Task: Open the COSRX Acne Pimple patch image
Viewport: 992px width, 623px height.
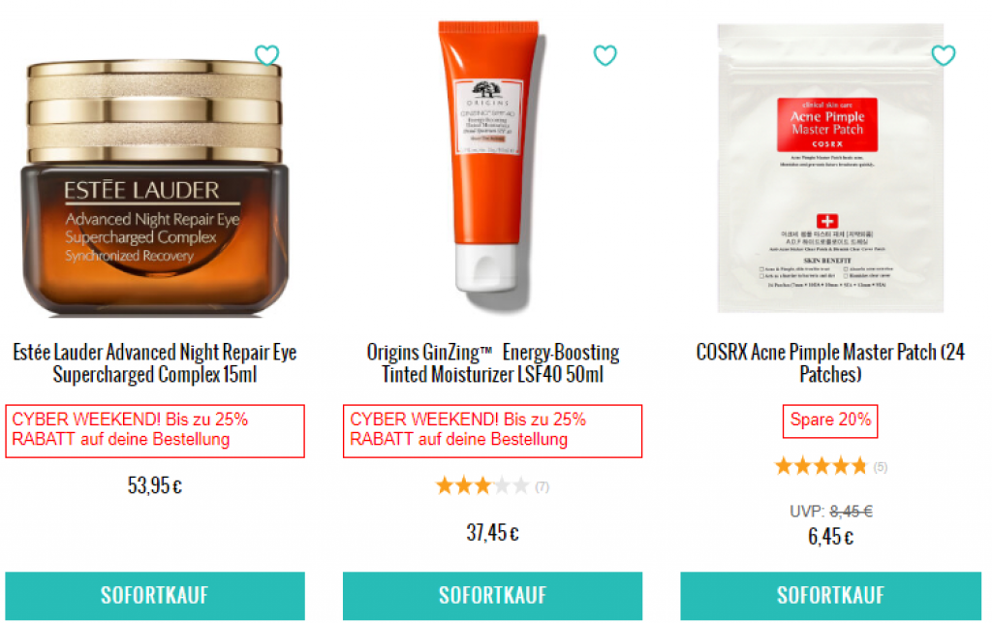Action: click(830, 168)
